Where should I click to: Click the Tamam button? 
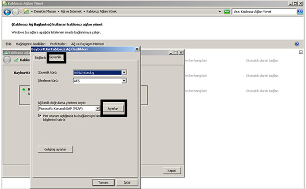103,182
